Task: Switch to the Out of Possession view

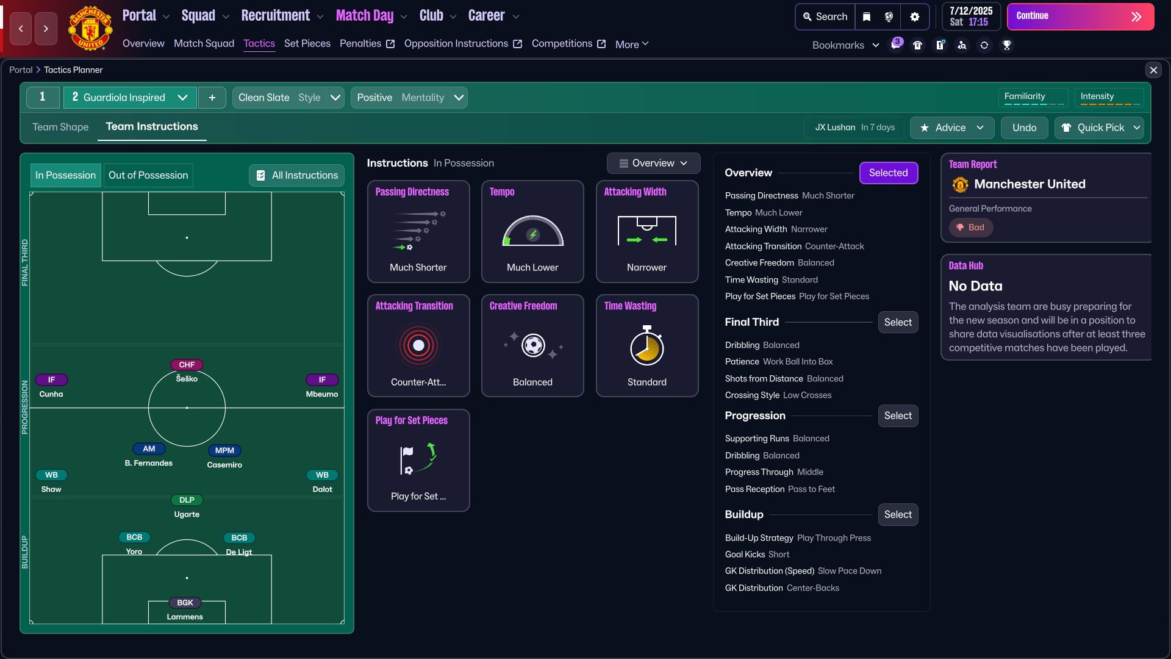Action: pos(148,175)
